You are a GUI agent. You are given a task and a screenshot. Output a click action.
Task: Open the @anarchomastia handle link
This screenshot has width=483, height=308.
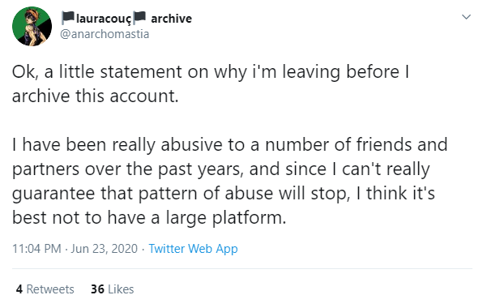click(x=105, y=34)
